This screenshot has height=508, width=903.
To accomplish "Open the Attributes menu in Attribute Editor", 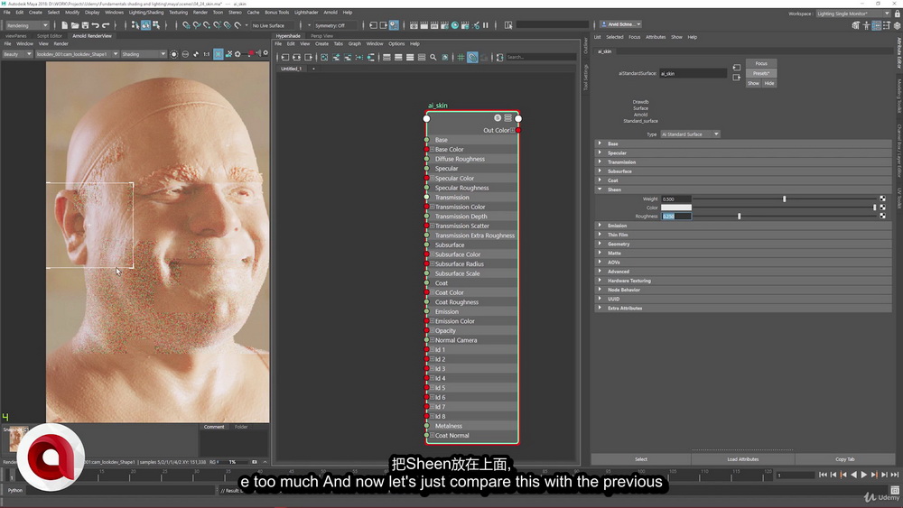I will (656, 37).
